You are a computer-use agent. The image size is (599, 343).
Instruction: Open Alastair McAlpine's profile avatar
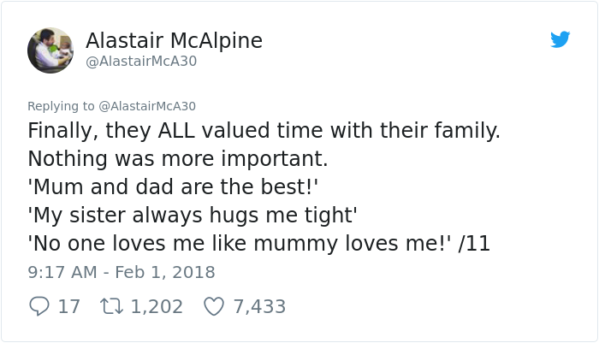point(50,50)
